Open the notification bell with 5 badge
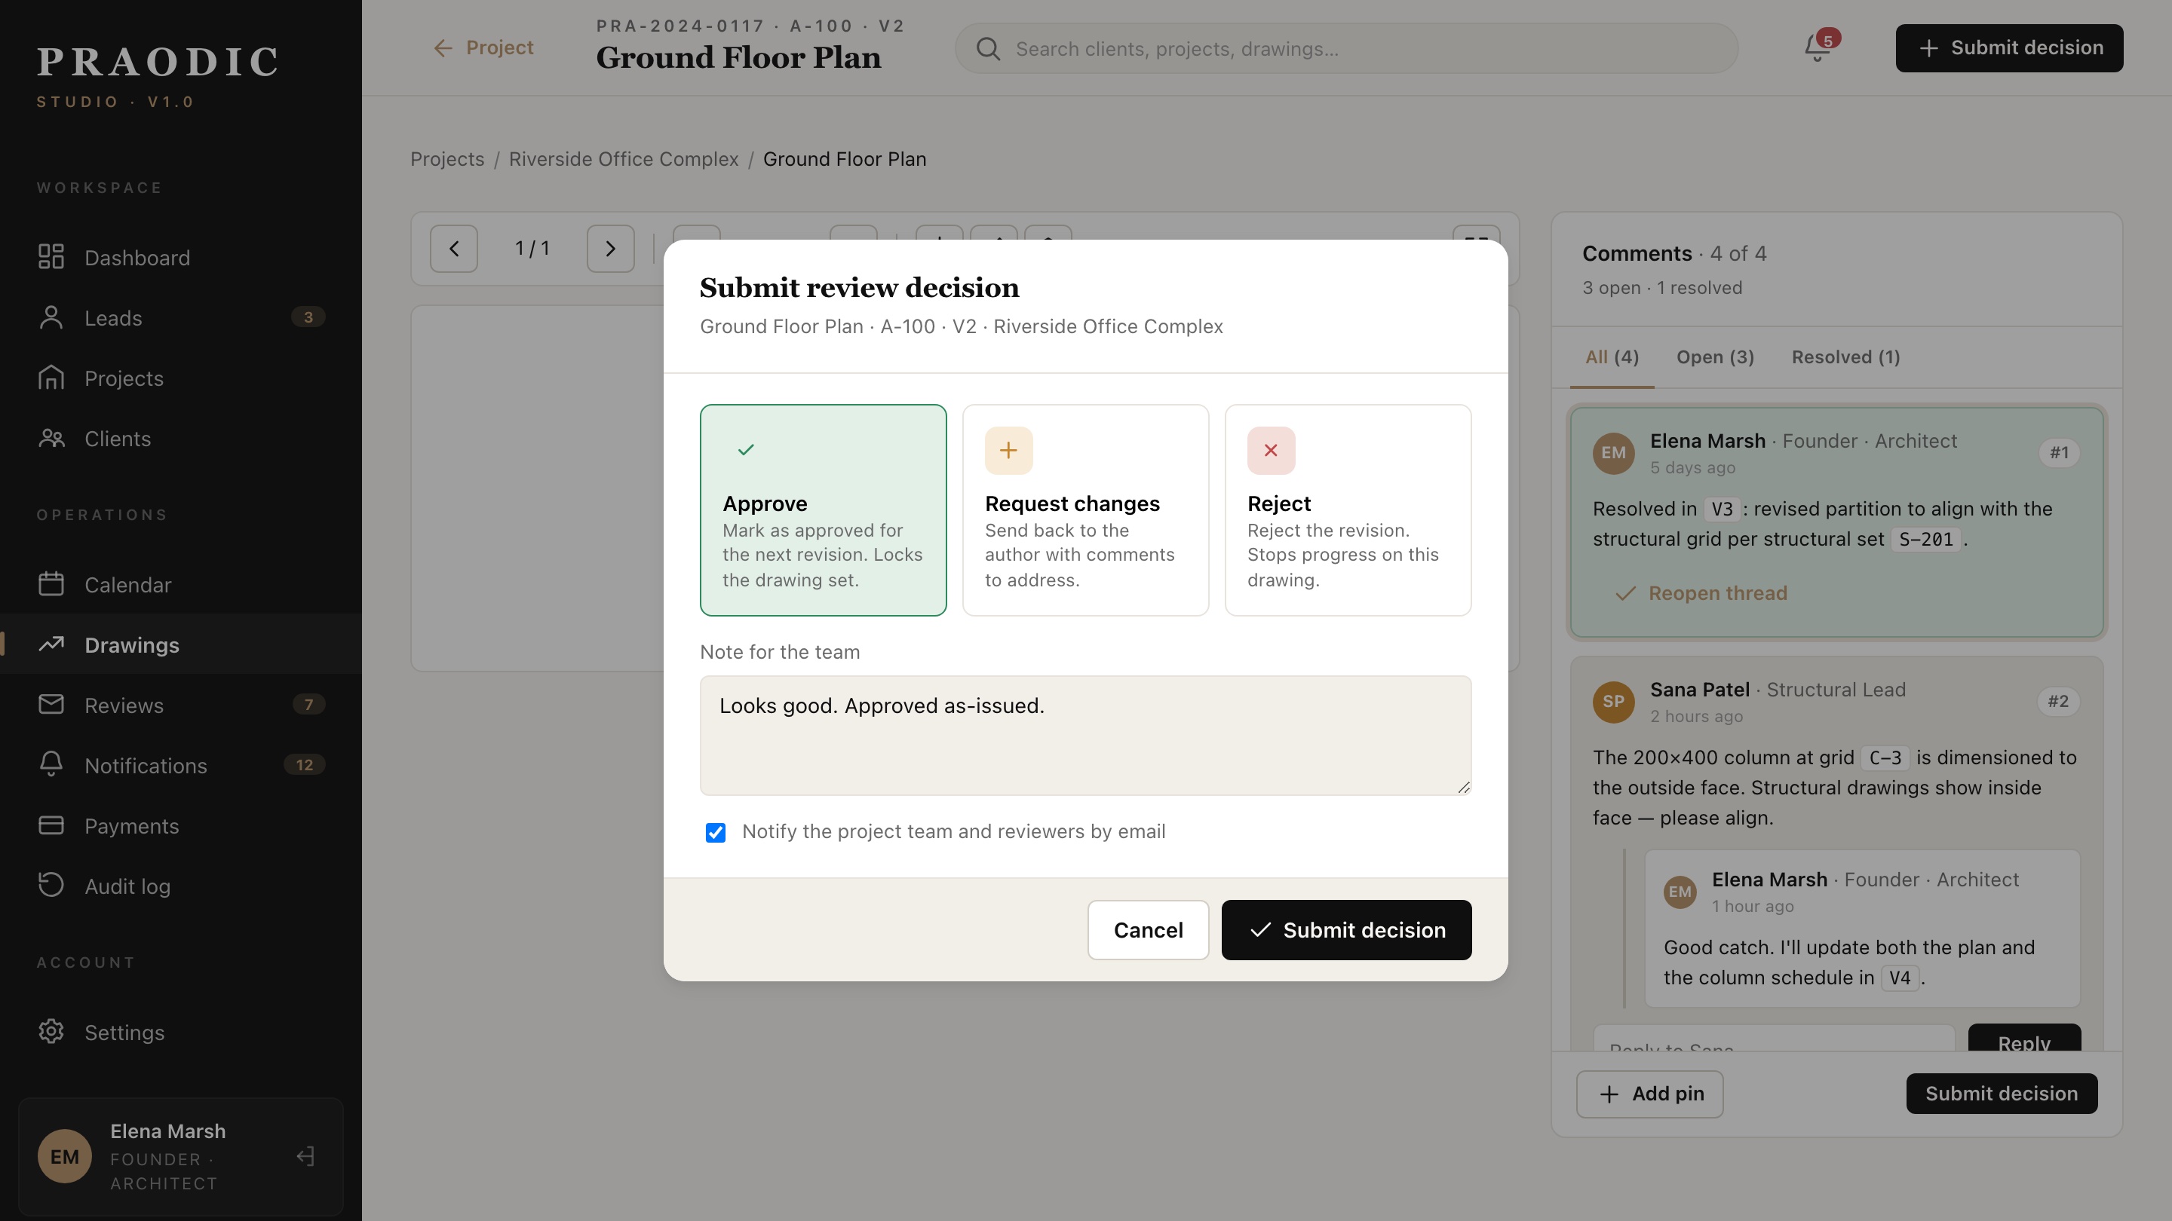Screen dimensions: 2172x1221 [1819, 47]
